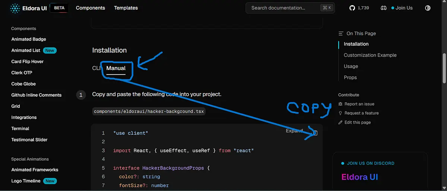
Task: Click the Eldora UI logo icon
Action: point(15,8)
